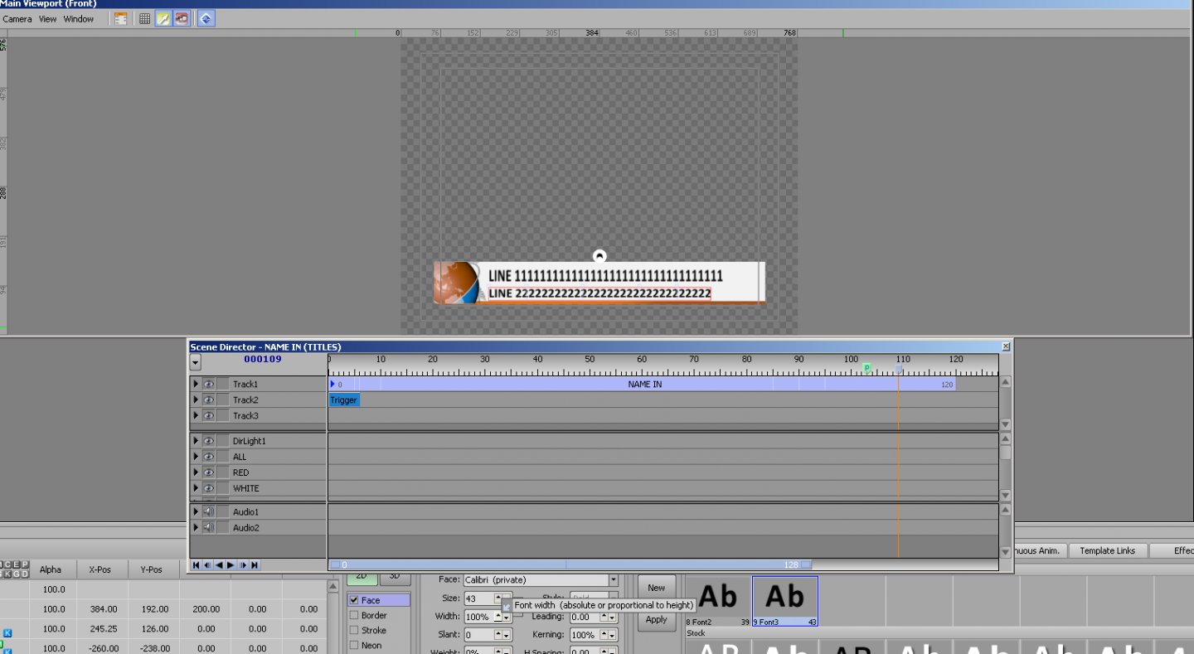1194x654 pixels.
Task: Toggle the RED track eye icon
Action: [209, 472]
